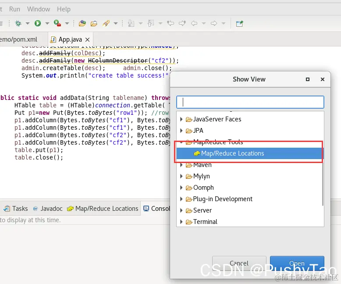Click the Open Type folder icon

click(x=94, y=24)
